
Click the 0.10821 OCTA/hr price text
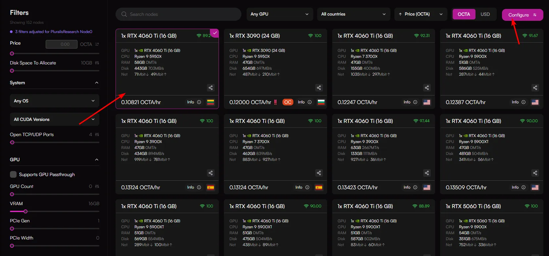coord(141,102)
